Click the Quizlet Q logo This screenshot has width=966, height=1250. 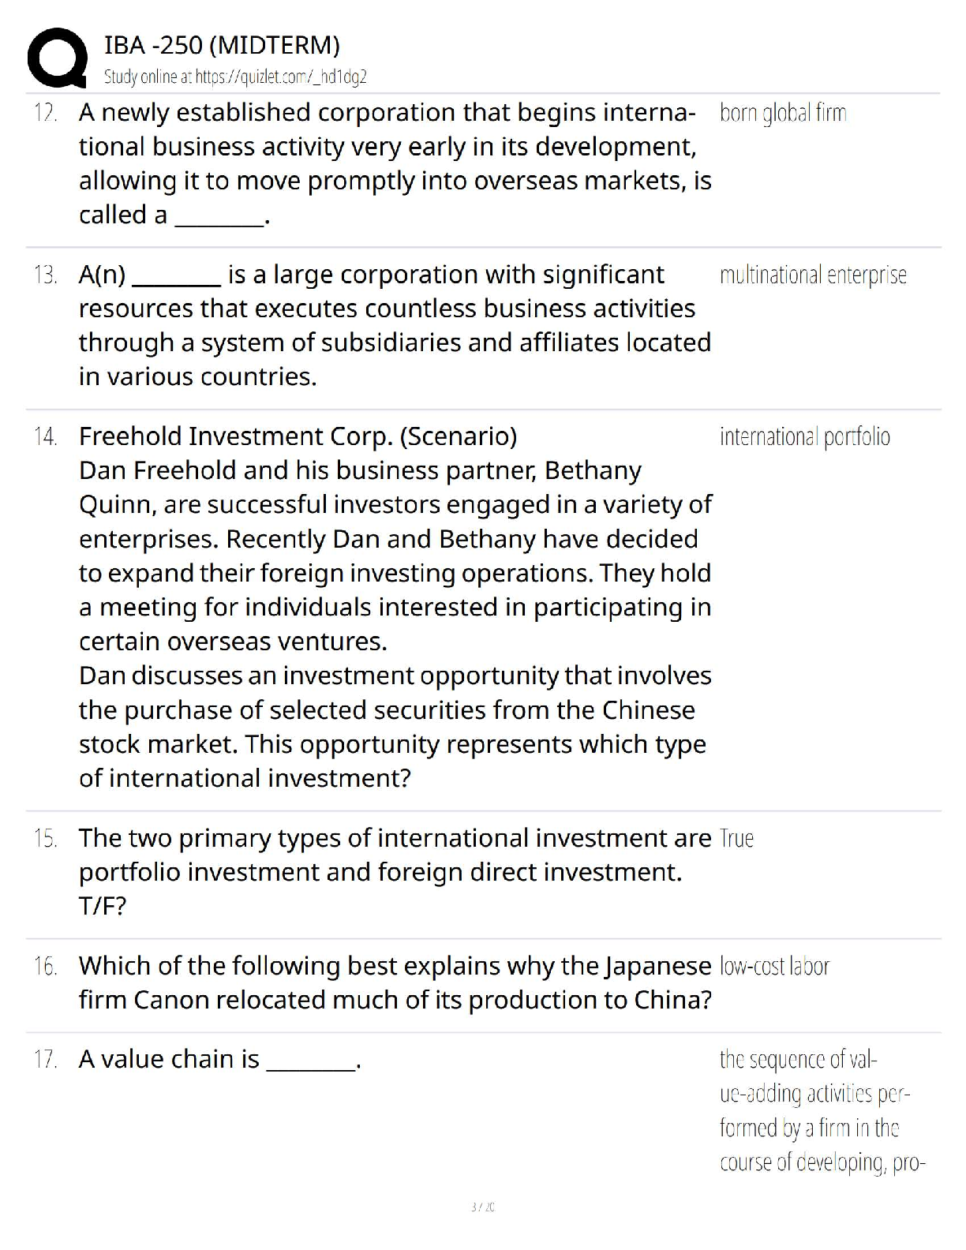(x=57, y=58)
